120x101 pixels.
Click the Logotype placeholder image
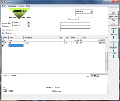(x=20, y=14)
